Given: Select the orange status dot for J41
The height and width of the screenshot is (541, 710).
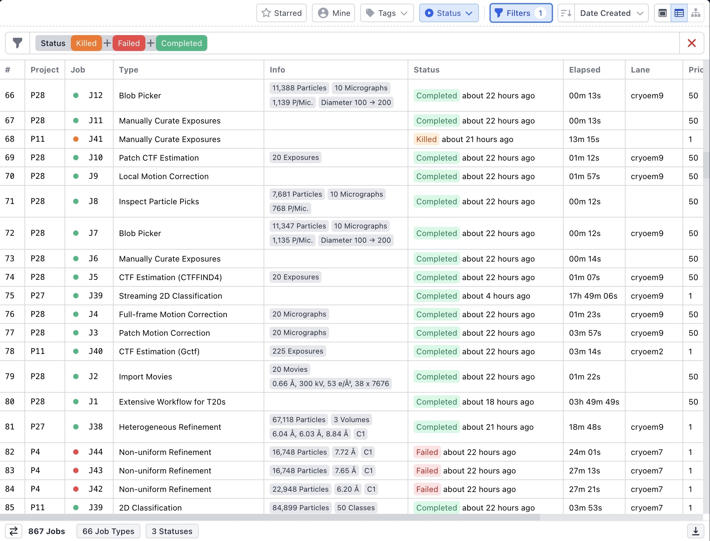Looking at the screenshot, I should click(76, 139).
